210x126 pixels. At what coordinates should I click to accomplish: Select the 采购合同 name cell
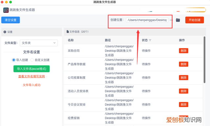[73, 51]
